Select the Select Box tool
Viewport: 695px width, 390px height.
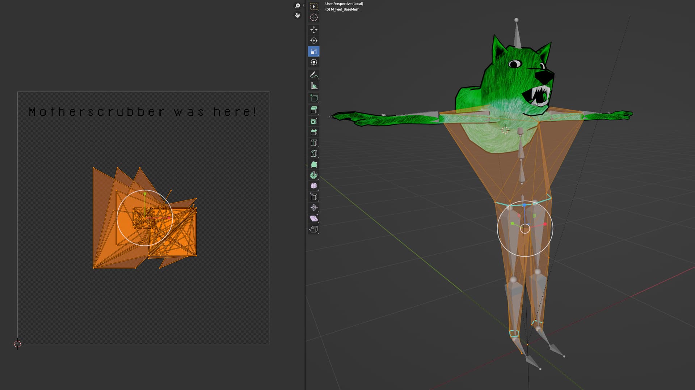(314, 7)
